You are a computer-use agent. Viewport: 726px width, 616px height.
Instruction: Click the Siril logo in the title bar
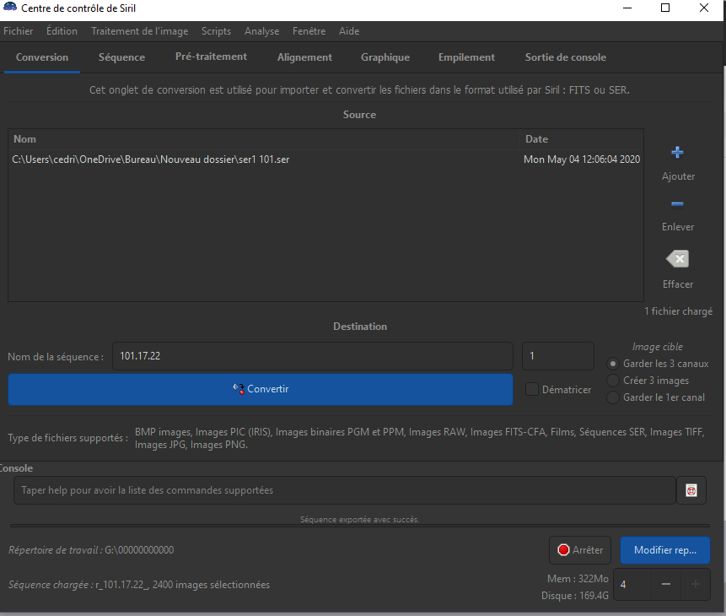pyautogui.click(x=10, y=8)
